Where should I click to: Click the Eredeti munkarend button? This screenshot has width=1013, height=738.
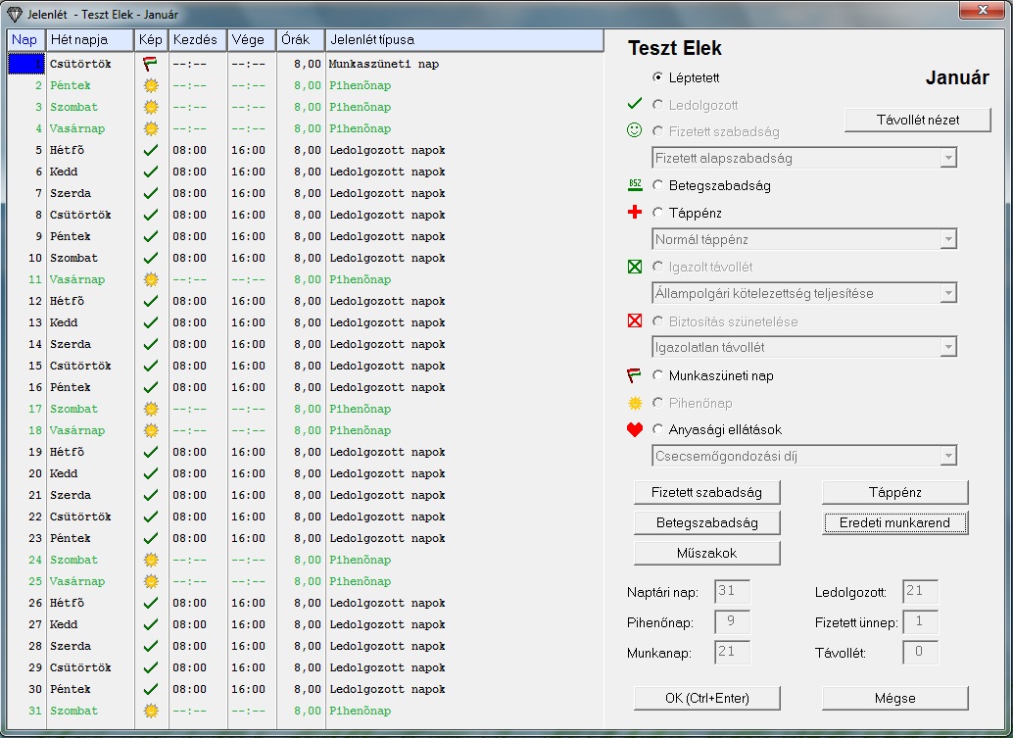coord(894,523)
